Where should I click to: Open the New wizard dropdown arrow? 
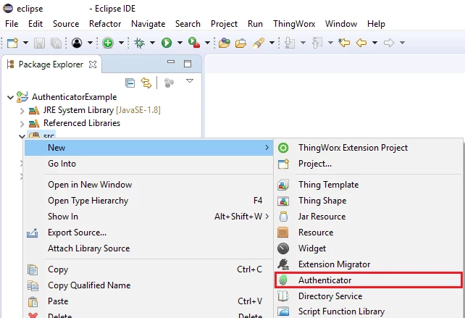click(x=26, y=43)
